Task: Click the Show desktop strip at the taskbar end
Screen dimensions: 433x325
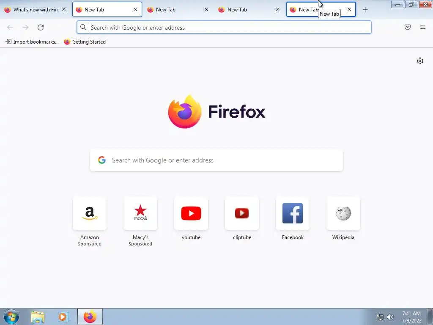Action: tap(430, 317)
